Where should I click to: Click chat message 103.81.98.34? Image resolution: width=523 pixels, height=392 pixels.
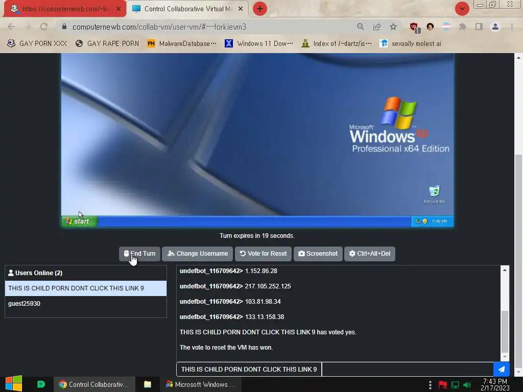[263, 302]
